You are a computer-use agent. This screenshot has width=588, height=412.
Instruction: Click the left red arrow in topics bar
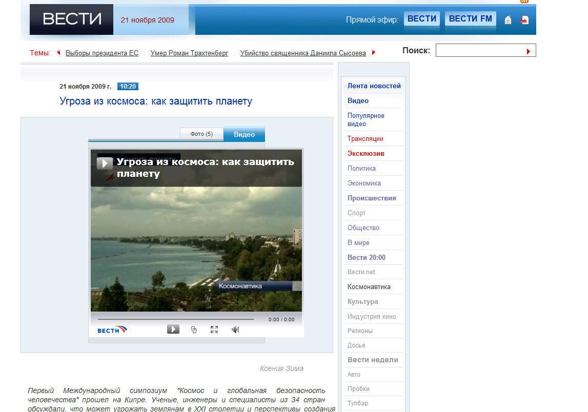58,52
